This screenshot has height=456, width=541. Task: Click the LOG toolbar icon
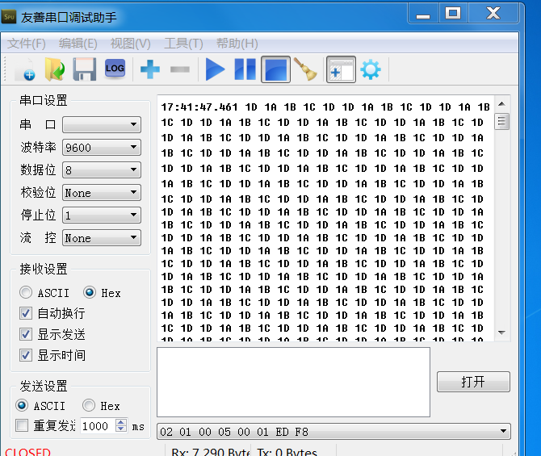tap(115, 69)
